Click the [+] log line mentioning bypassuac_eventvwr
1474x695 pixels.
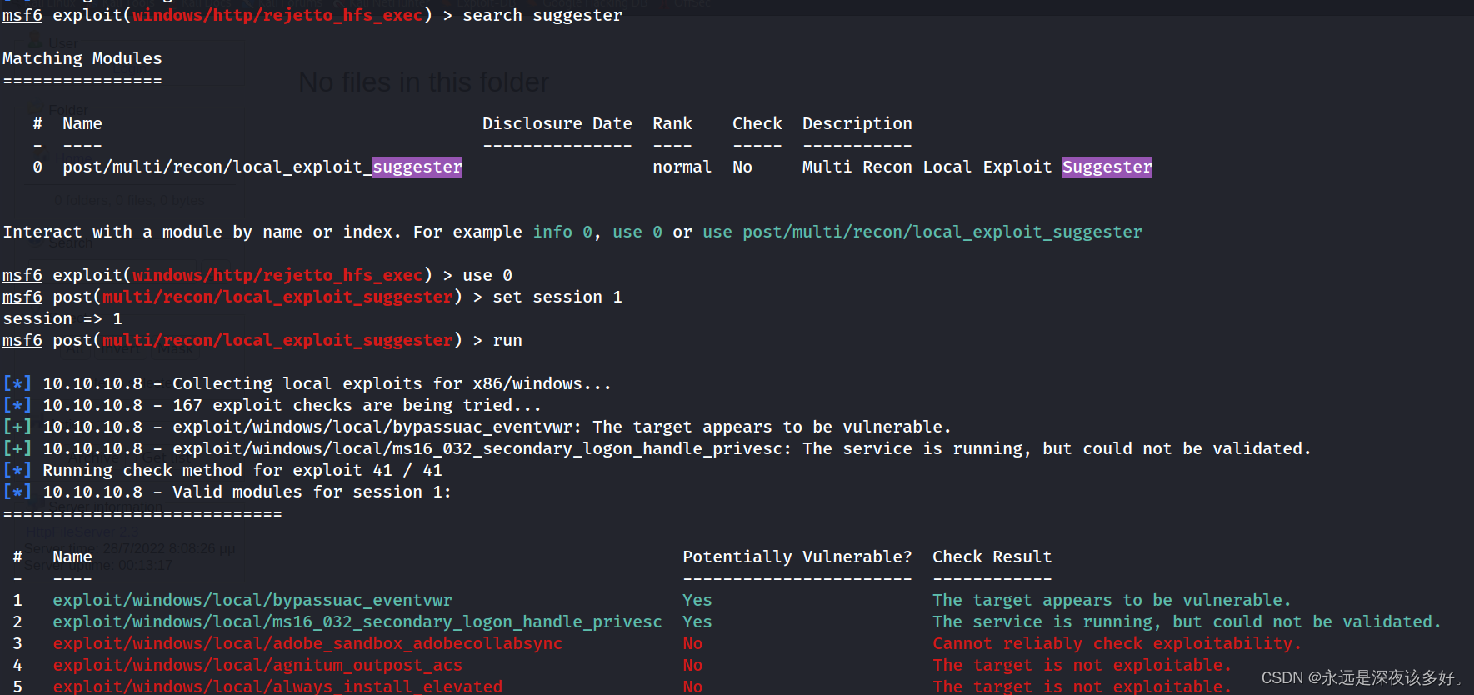click(477, 427)
